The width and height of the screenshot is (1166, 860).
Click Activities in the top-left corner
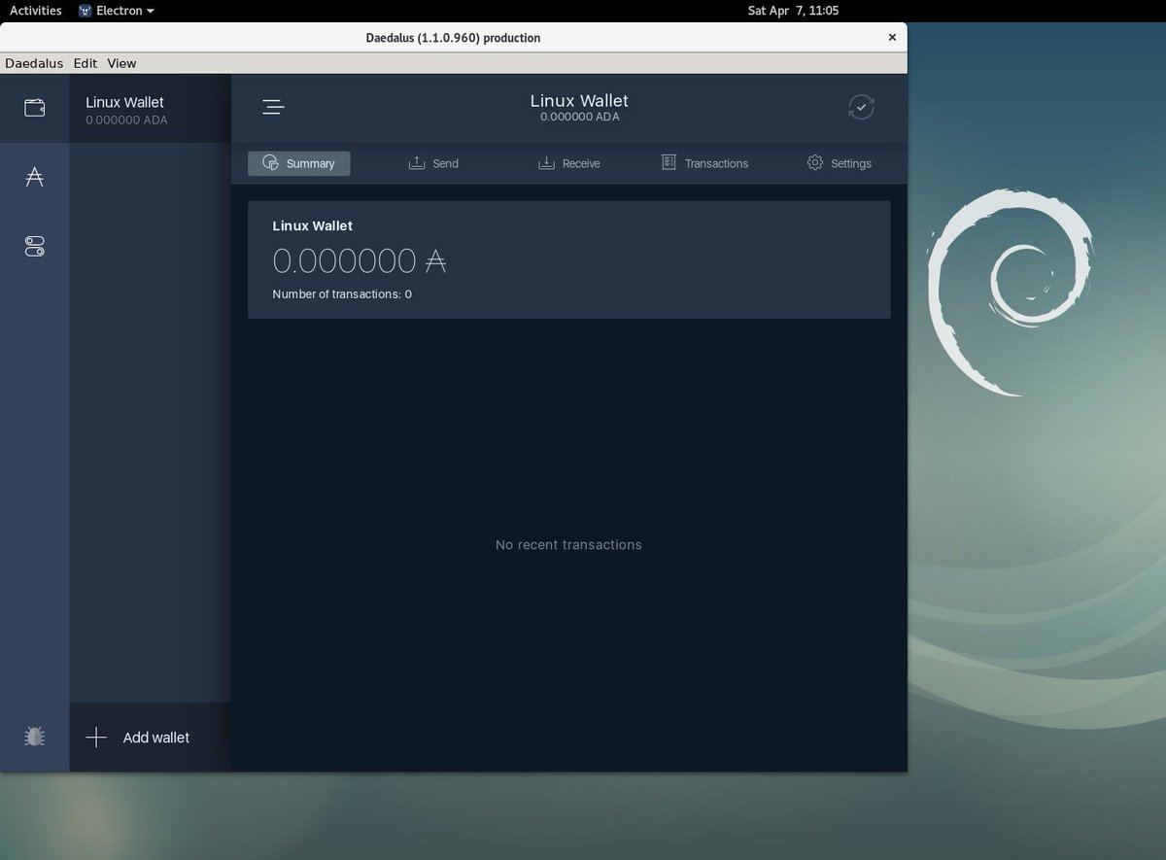coord(35,11)
